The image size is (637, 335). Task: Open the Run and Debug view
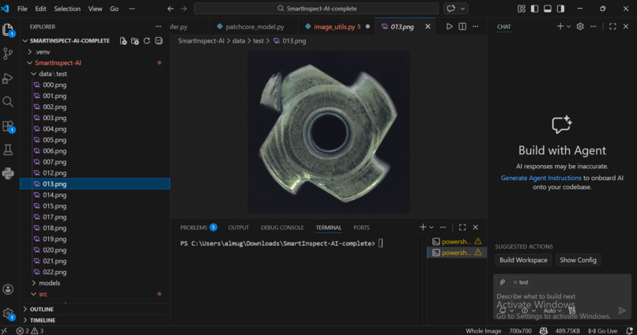[8, 78]
